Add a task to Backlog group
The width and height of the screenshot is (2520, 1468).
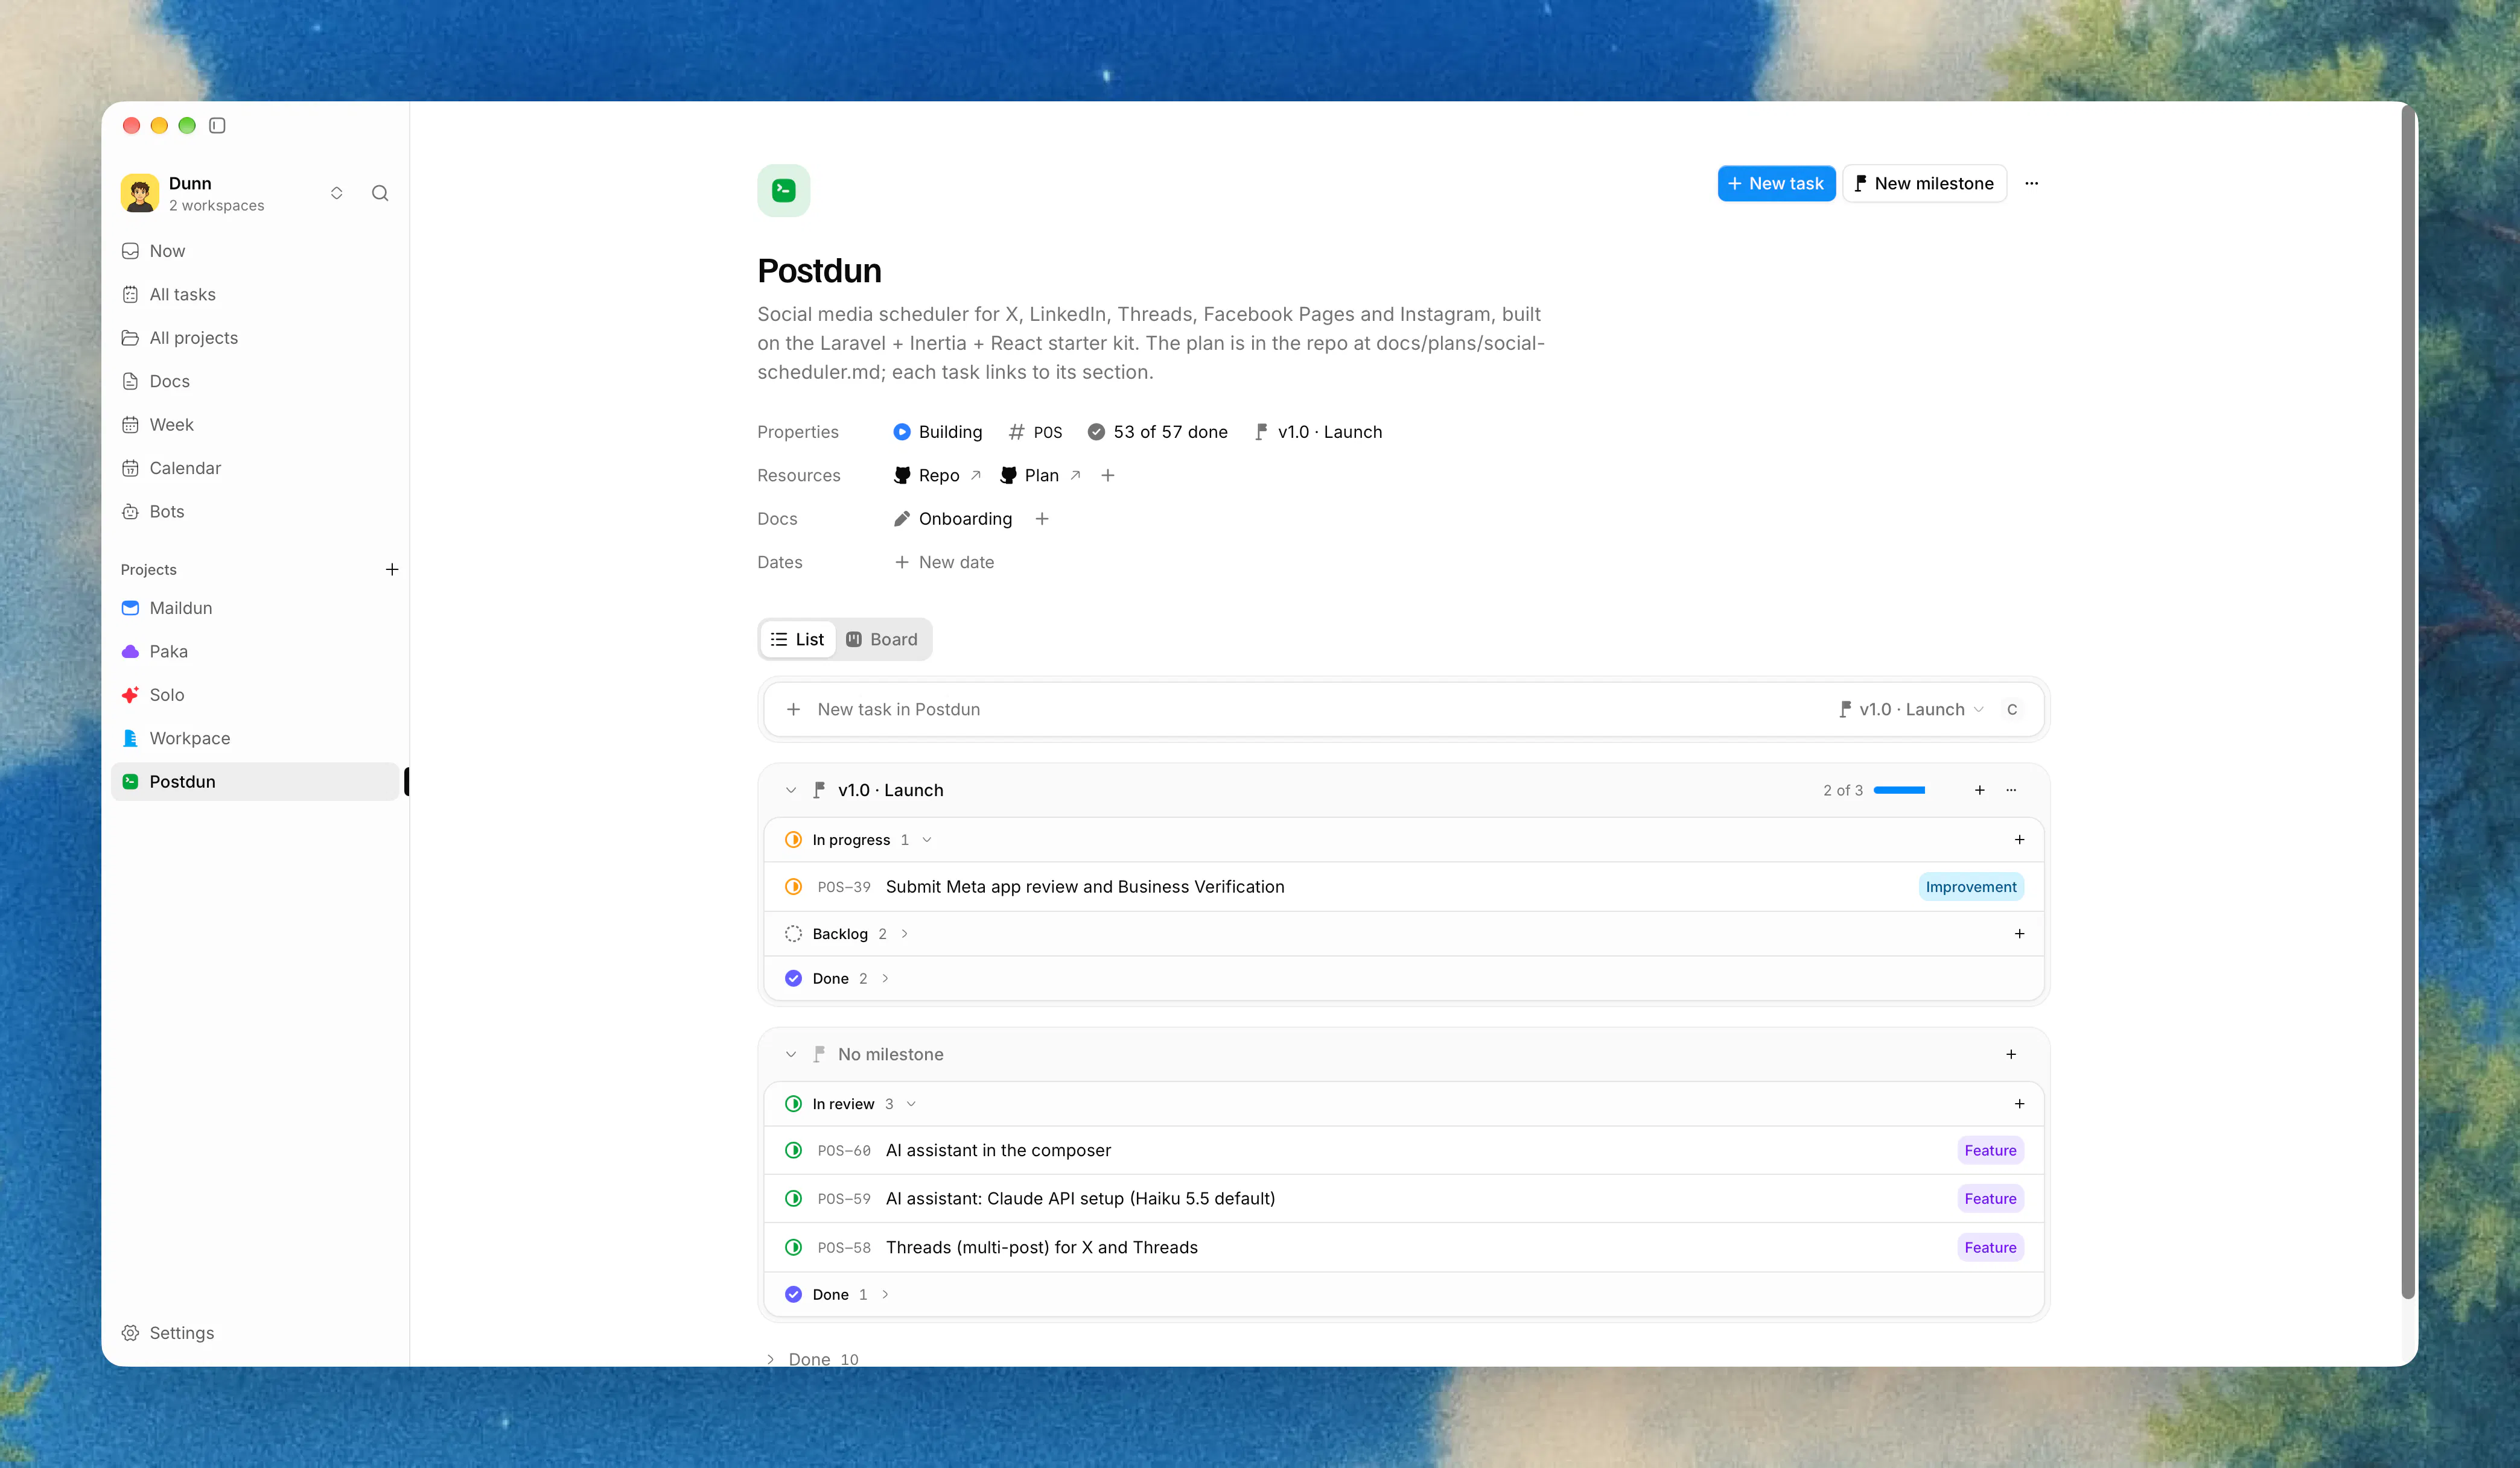coord(2019,934)
